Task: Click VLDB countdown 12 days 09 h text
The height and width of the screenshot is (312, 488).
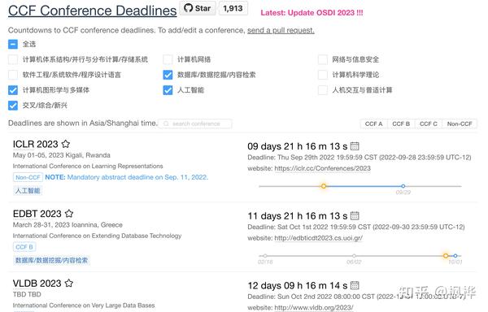Action: pyautogui.click(x=297, y=285)
